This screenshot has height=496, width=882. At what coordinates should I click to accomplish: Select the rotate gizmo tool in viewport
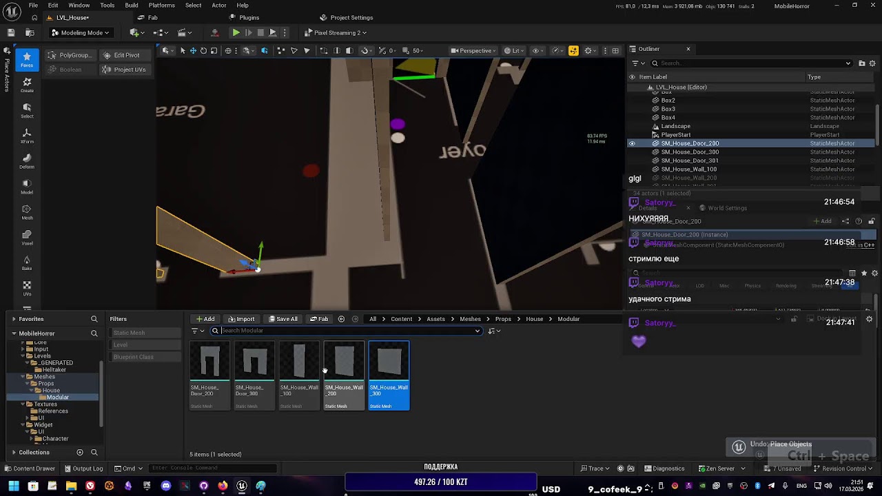pos(203,50)
